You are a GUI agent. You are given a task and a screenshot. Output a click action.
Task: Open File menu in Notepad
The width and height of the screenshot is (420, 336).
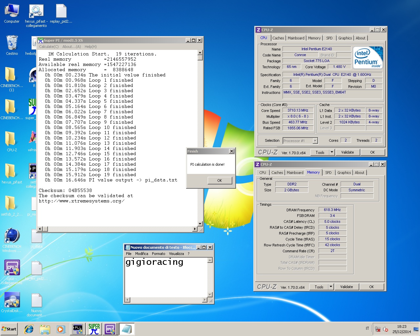tap(129, 254)
